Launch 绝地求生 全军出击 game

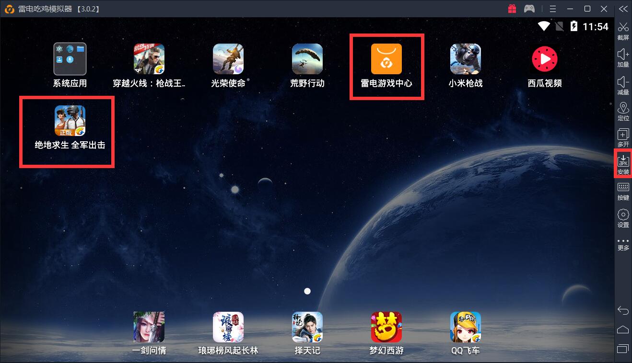coord(70,121)
